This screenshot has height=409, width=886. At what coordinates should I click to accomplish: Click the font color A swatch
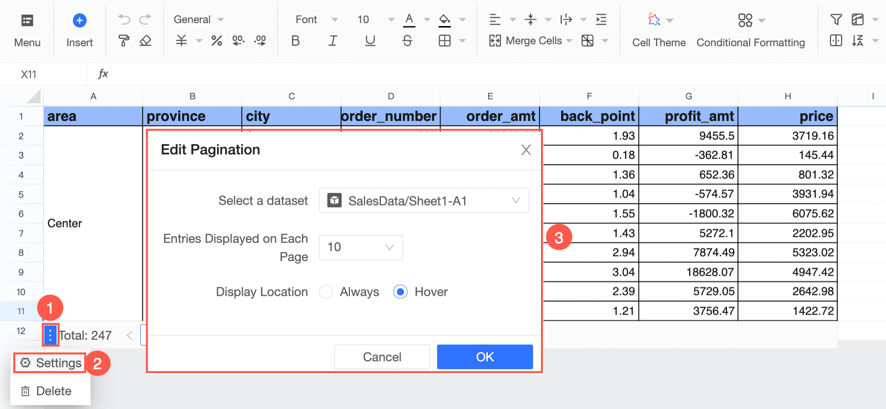pos(409,20)
